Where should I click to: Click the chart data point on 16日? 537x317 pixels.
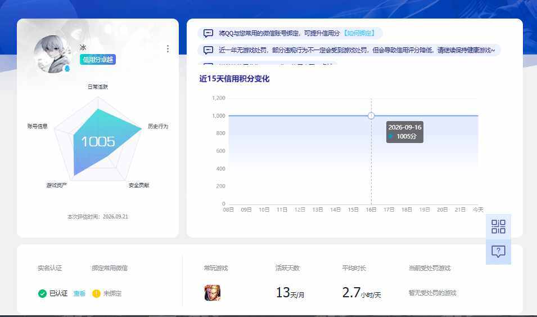tap(371, 115)
